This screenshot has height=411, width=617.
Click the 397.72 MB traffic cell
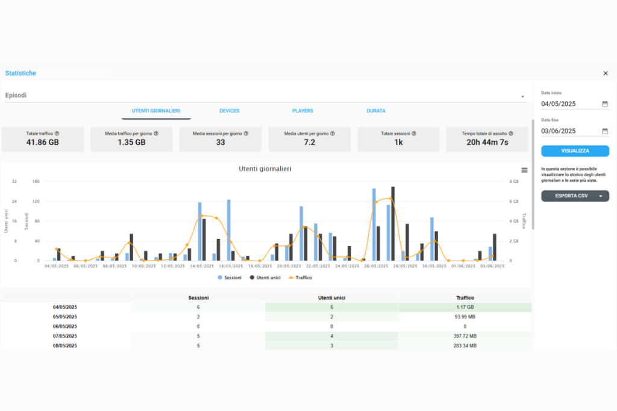pyautogui.click(x=465, y=336)
